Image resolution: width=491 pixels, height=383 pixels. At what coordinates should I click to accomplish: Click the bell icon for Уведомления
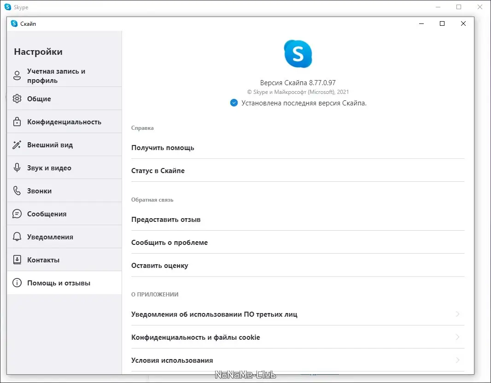pyautogui.click(x=17, y=237)
